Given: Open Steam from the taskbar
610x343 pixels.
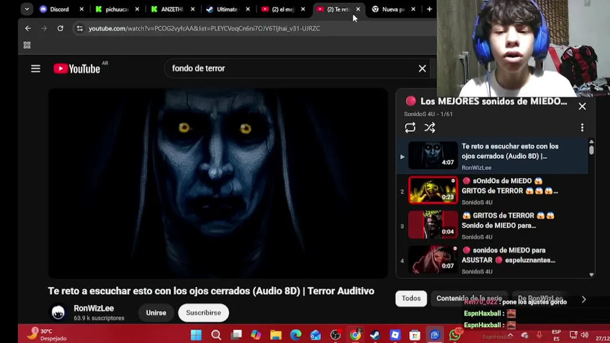Looking at the screenshot, I should click(x=375, y=335).
